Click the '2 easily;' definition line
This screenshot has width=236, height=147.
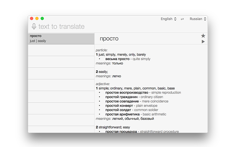coord(102,72)
